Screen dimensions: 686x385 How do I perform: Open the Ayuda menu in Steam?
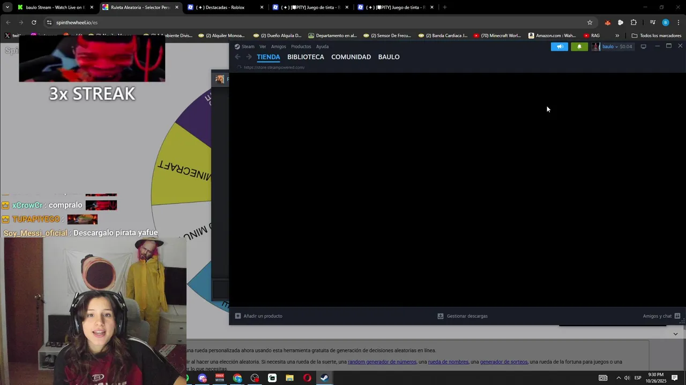(x=322, y=47)
